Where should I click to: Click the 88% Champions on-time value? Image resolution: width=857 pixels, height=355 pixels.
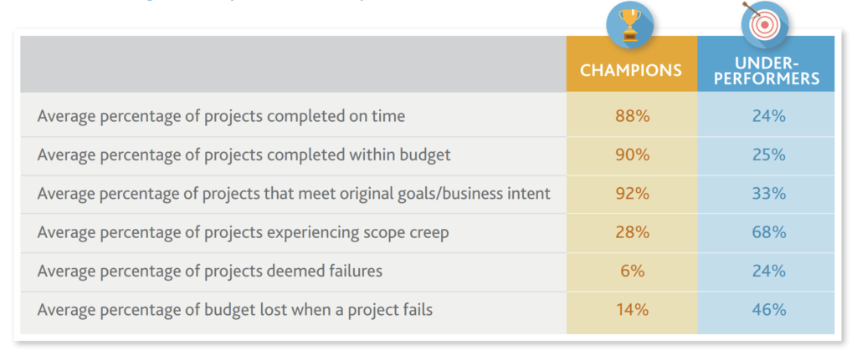632,116
